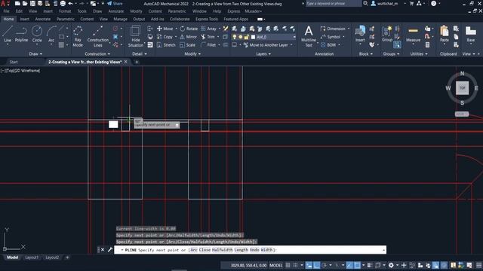Viewport: 483px width, 271px height.
Task: Switch to Layout1 tab
Action: click(x=32, y=257)
